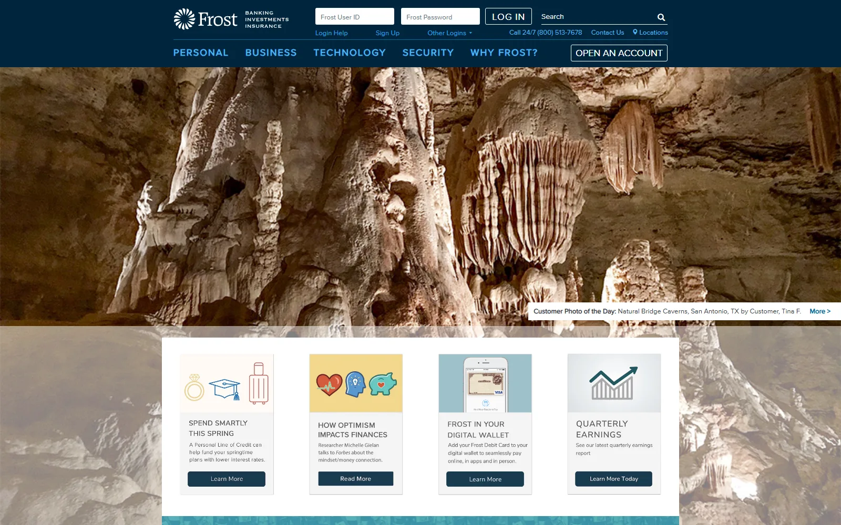Open the Login Help link
The image size is (841, 525).
[331, 33]
